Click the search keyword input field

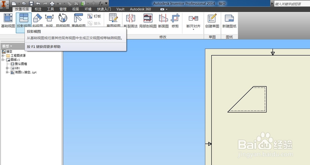292,4
